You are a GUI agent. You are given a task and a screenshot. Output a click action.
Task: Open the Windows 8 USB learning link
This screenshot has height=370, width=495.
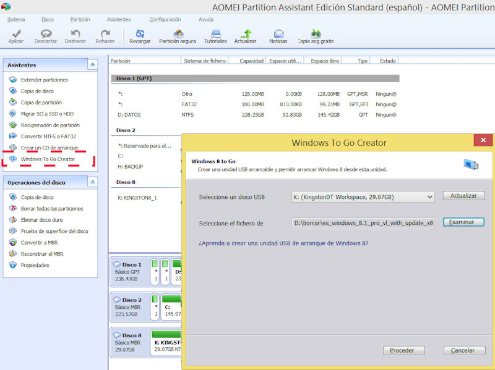point(283,243)
